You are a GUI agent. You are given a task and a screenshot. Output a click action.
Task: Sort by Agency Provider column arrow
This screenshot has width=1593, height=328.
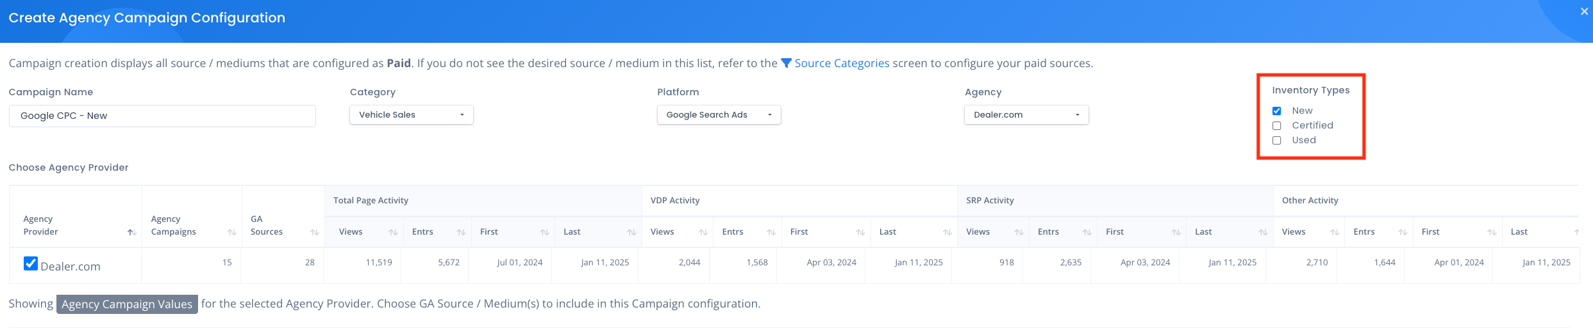tap(131, 232)
